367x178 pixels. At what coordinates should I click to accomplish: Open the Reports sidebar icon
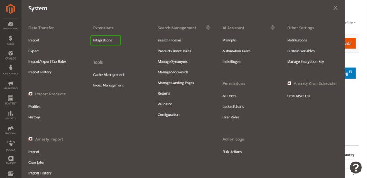10,115
